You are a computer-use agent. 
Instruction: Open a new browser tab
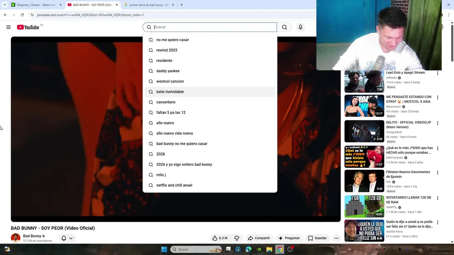click(x=181, y=5)
